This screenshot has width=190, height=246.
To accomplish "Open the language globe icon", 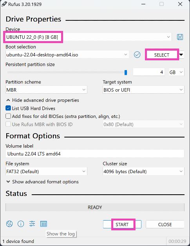I will (9, 224).
